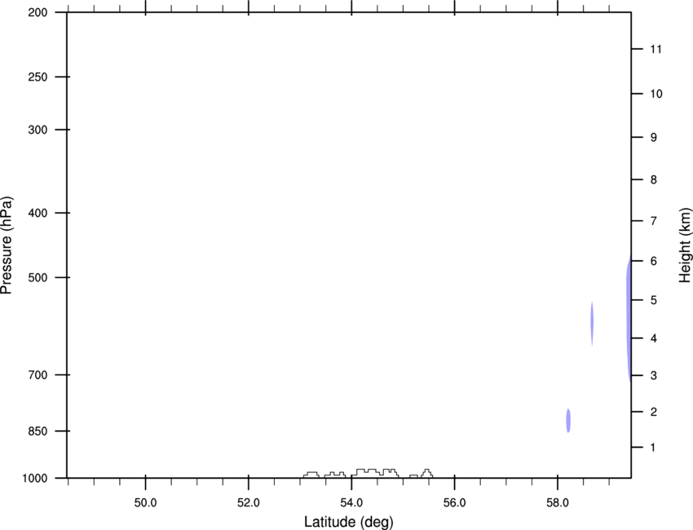Select the 700 pressure tick label
Viewport: 693px width, 530px height.
coord(38,374)
